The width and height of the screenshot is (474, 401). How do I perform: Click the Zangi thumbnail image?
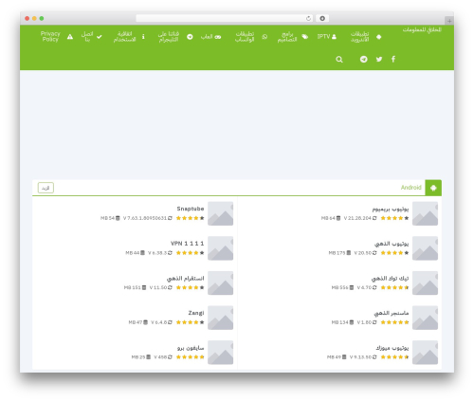220,318
